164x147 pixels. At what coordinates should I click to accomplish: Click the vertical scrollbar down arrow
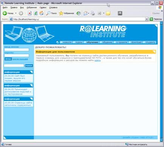pos(161,140)
